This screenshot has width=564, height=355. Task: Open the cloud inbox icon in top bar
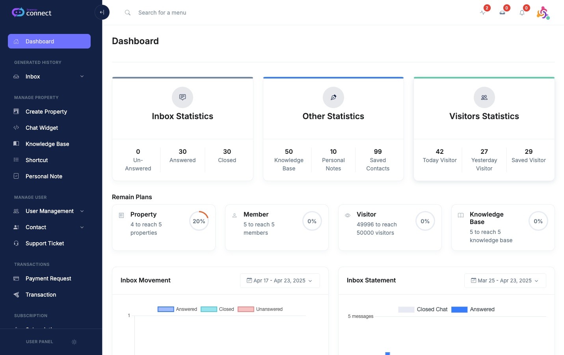point(502,13)
